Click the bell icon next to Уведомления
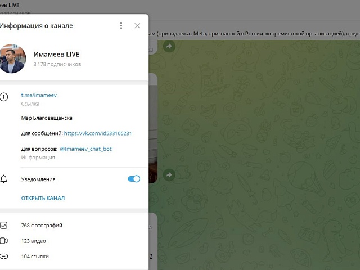 [x=4, y=179]
